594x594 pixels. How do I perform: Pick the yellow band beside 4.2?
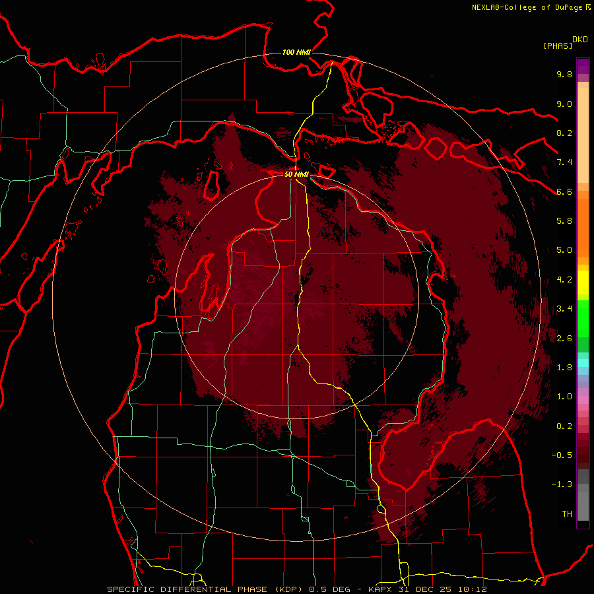pos(583,282)
